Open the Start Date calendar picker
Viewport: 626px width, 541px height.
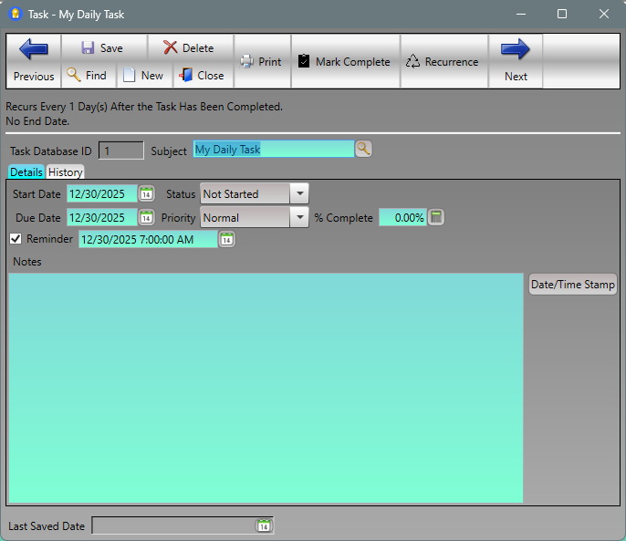click(x=146, y=193)
